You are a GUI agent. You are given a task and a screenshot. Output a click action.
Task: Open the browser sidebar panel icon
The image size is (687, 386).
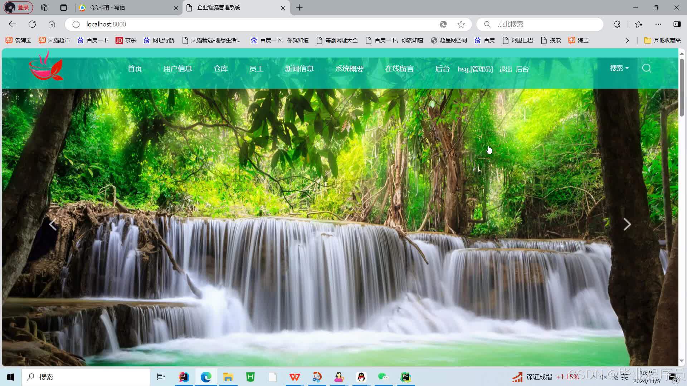[x=677, y=24]
